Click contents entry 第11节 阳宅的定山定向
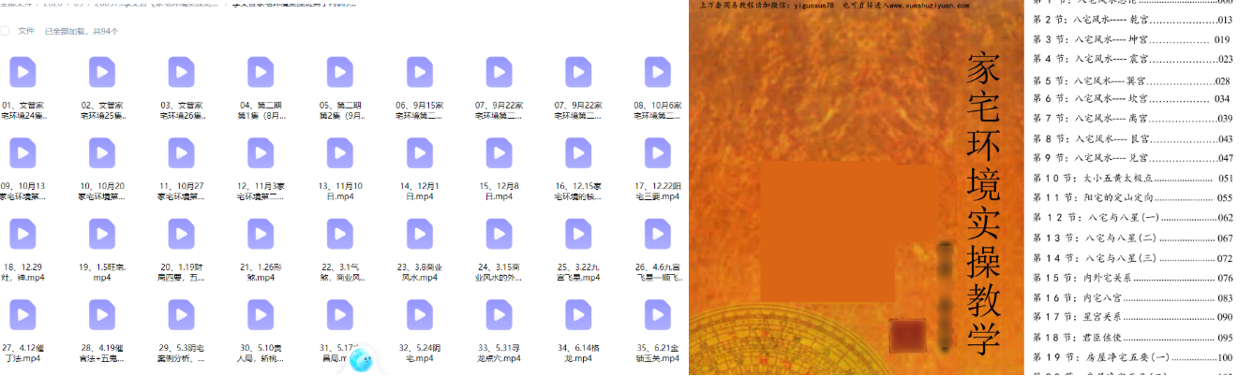1253x390 pixels. pos(1133,198)
